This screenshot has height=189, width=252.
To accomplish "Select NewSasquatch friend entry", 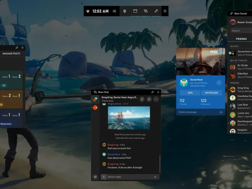I will pos(240,123).
